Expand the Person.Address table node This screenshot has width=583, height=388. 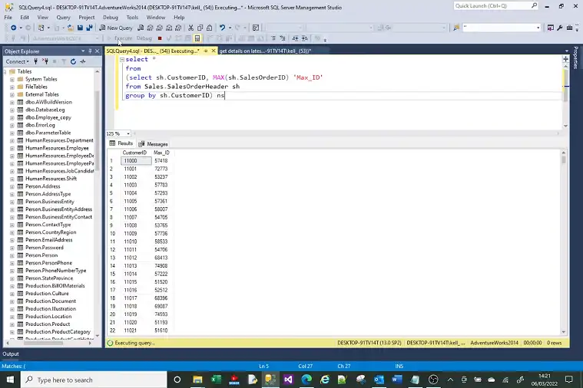[12, 186]
